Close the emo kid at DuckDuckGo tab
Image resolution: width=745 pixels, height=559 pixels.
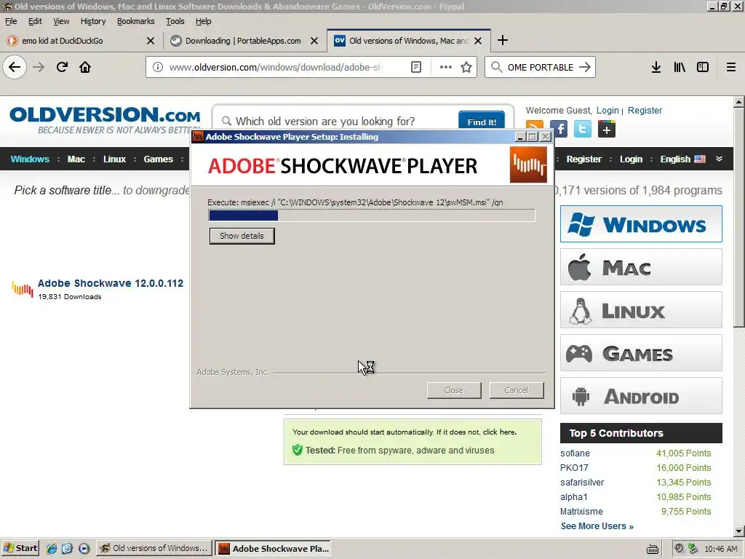click(151, 41)
